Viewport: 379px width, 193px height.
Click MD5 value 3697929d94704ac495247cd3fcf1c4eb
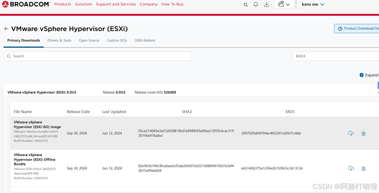(271, 133)
